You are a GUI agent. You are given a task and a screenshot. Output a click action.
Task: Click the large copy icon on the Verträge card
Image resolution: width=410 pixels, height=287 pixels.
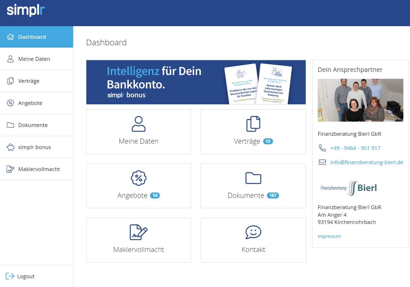click(253, 124)
